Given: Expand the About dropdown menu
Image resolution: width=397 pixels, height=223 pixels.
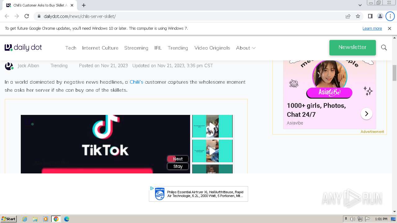Looking at the screenshot, I should coord(246,48).
